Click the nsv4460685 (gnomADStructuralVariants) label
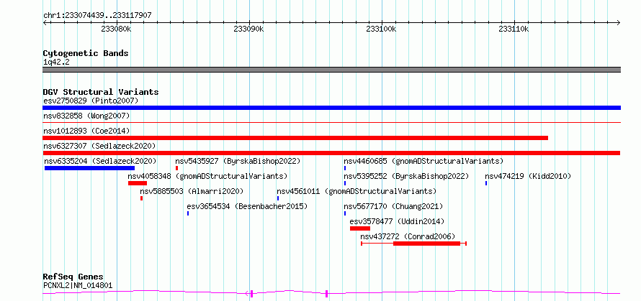This screenshot has width=641, height=301. click(423, 161)
